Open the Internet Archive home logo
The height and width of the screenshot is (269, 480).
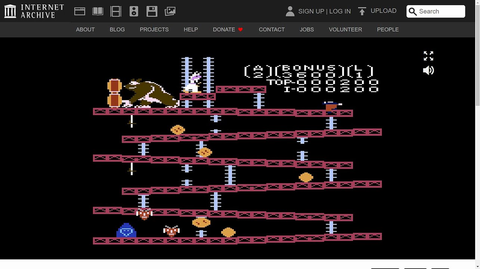point(34,11)
